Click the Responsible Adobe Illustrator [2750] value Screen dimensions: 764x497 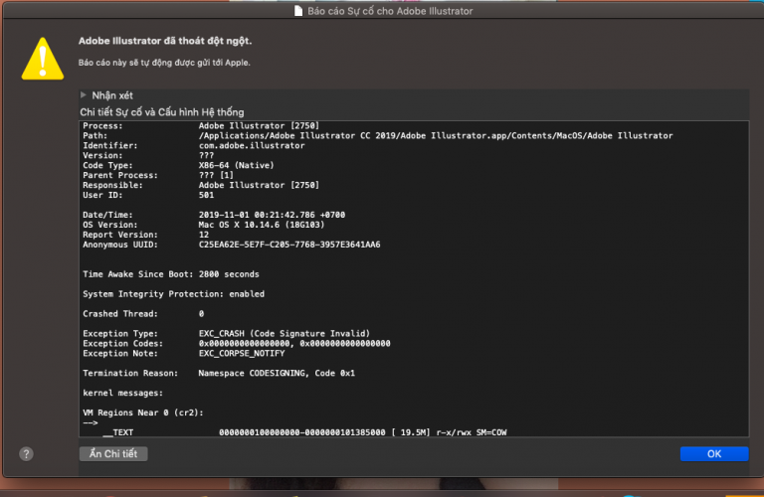click(x=259, y=185)
